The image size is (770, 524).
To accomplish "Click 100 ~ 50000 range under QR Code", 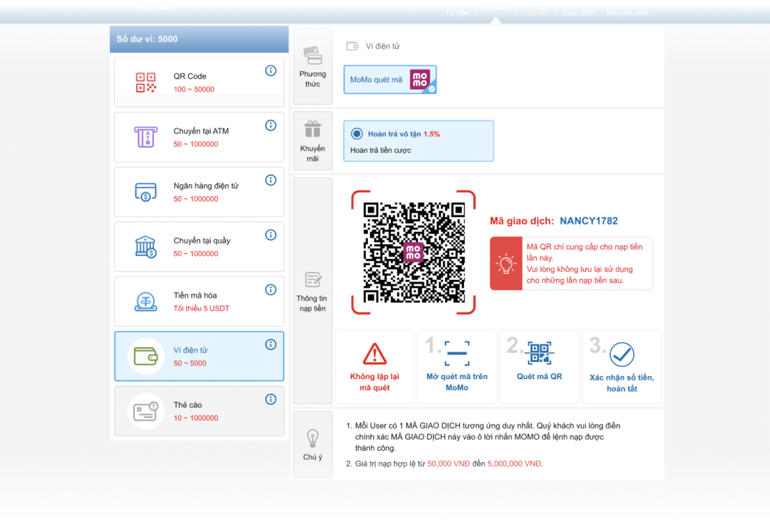I will point(194,89).
